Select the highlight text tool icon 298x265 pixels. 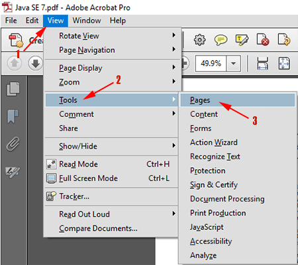[242, 40]
